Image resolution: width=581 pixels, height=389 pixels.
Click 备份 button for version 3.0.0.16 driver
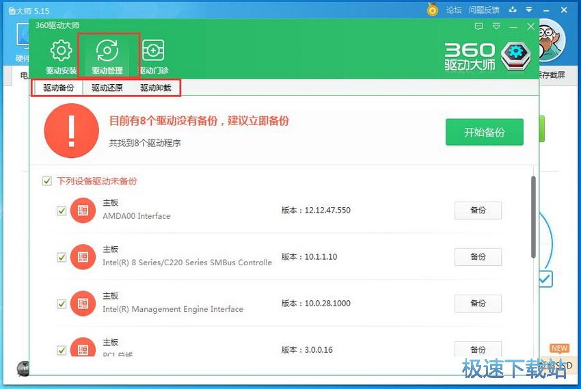point(478,349)
